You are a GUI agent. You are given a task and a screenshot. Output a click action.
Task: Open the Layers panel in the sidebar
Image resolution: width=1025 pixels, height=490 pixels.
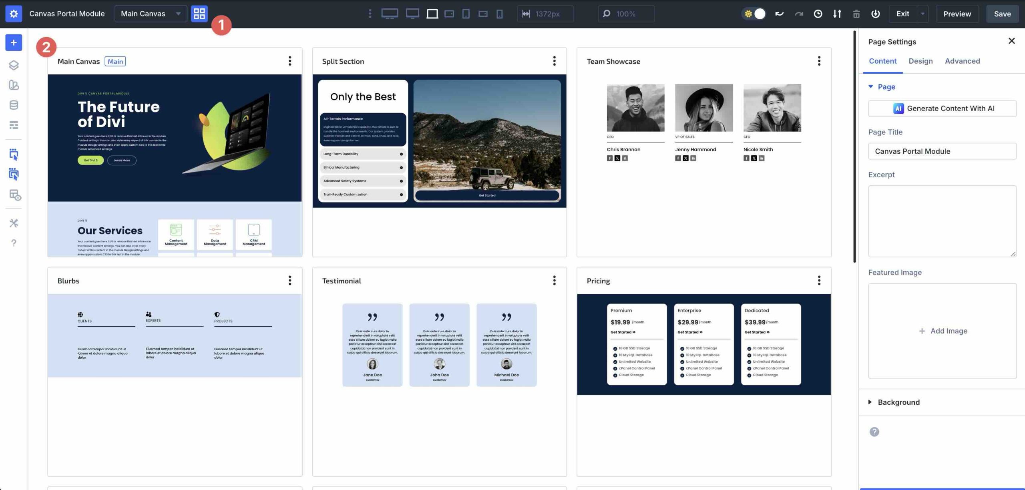14,65
